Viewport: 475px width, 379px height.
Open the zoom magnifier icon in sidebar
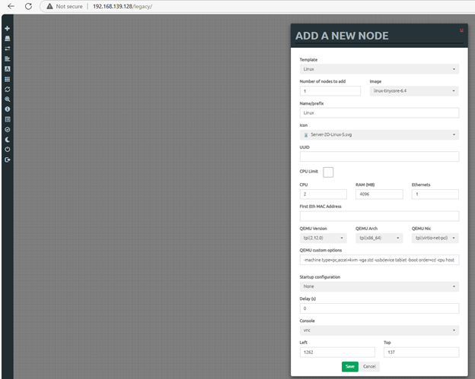[8, 99]
